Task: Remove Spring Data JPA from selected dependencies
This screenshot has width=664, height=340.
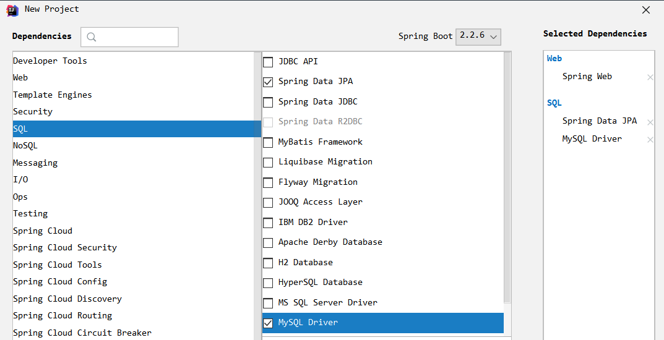Action: coord(650,122)
